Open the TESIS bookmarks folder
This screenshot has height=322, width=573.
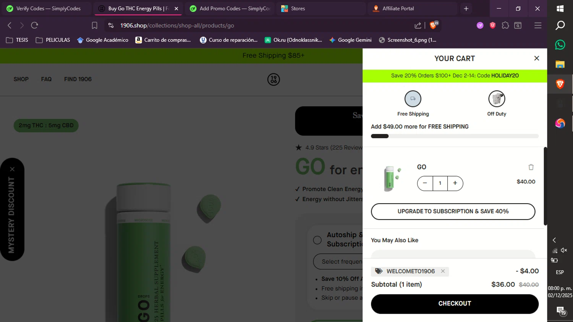pyautogui.click(x=17, y=40)
